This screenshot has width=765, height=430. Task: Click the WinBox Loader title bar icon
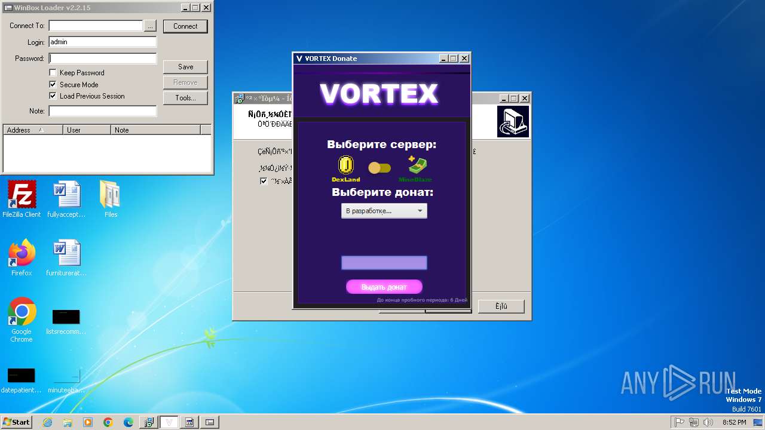click(x=8, y=8)
